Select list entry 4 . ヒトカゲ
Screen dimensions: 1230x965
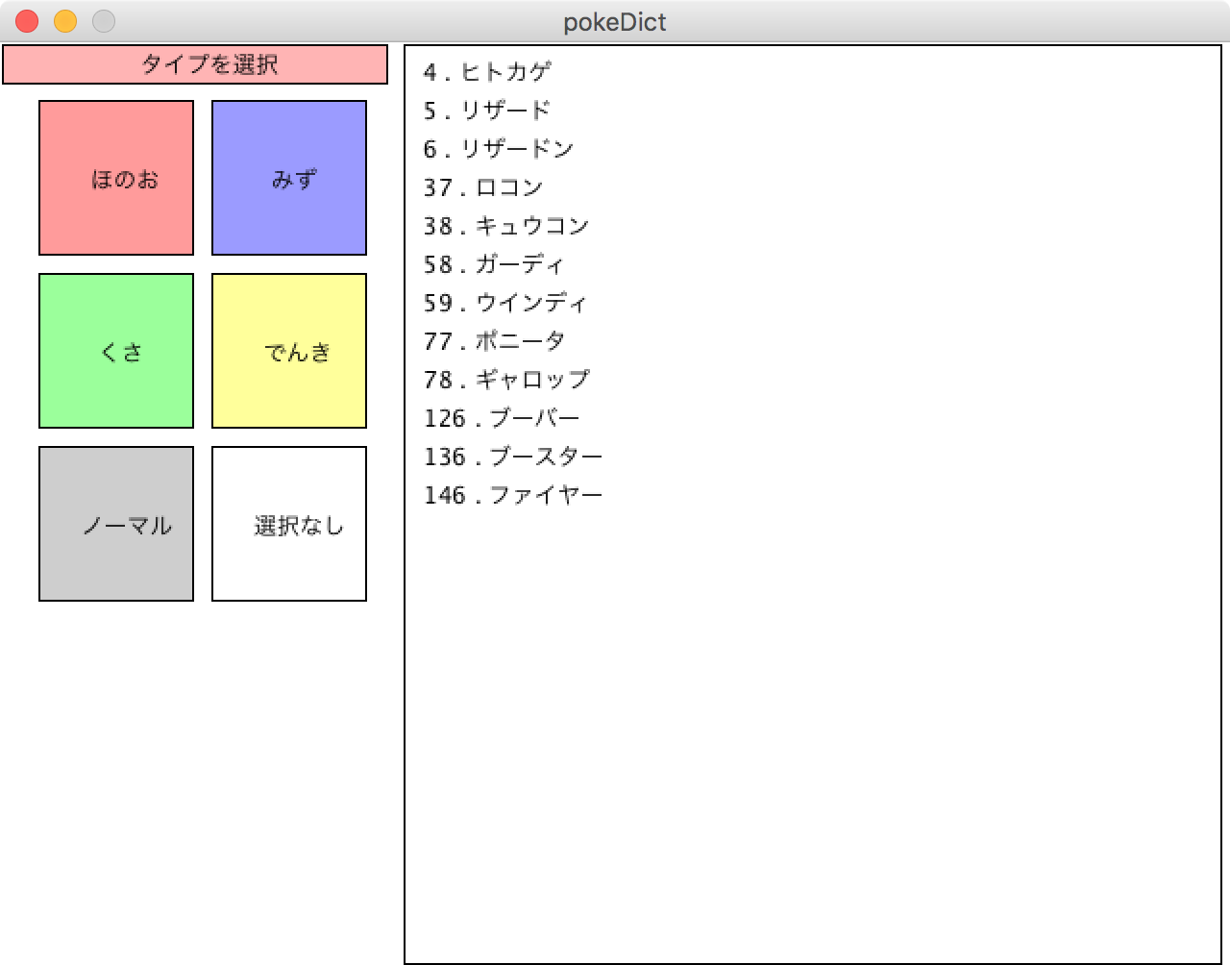point(487,72)
